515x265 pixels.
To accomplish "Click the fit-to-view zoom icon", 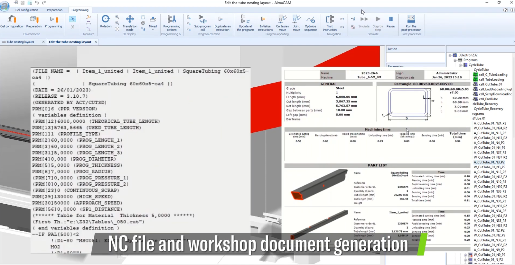I will [117, 29].
